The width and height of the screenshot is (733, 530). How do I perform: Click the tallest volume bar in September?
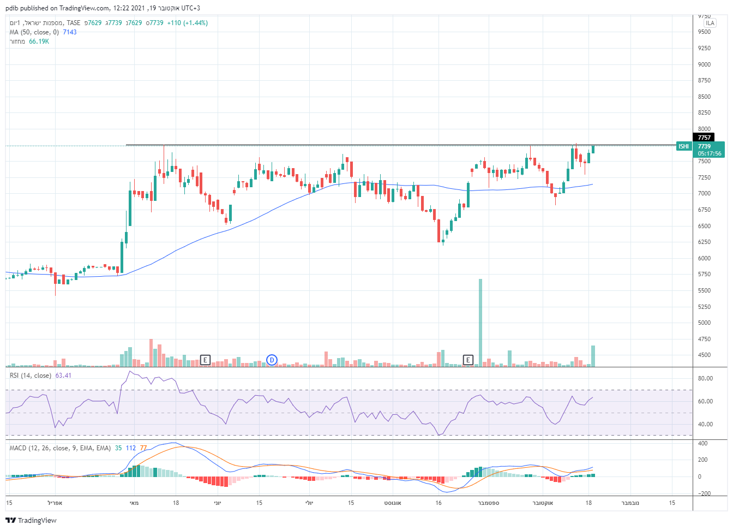point(480,323)
